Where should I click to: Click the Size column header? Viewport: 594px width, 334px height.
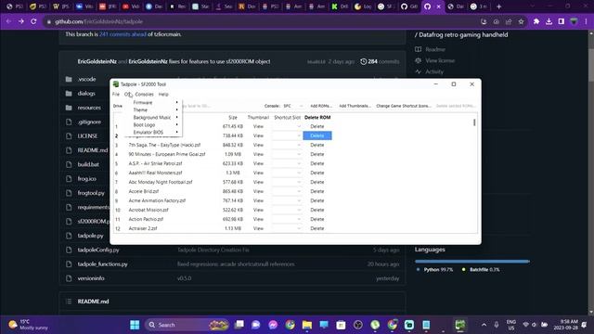233,118
